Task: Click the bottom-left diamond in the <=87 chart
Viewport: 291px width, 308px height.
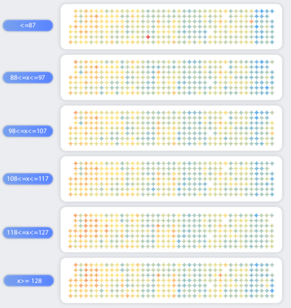Action: (x=71, y=42)
